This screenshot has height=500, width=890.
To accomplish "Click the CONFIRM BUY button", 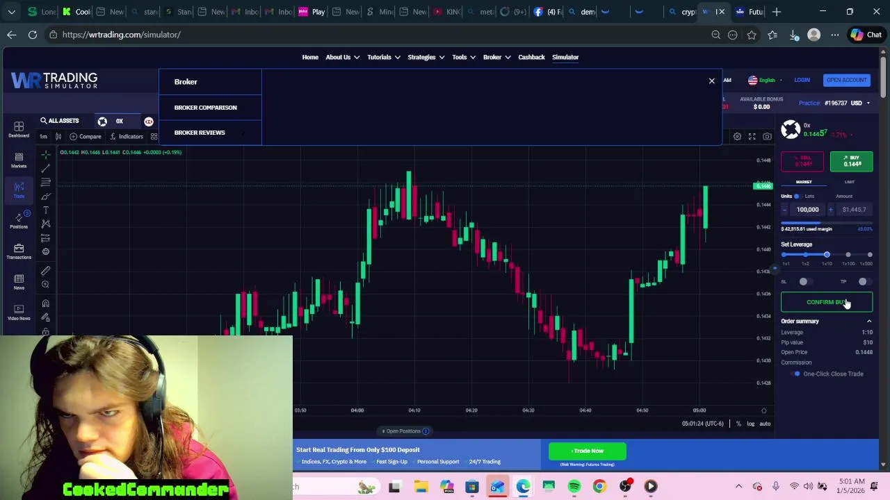I will tap(827, 302).
